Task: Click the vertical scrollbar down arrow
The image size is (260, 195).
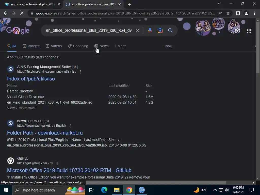Action: point(258,178)
